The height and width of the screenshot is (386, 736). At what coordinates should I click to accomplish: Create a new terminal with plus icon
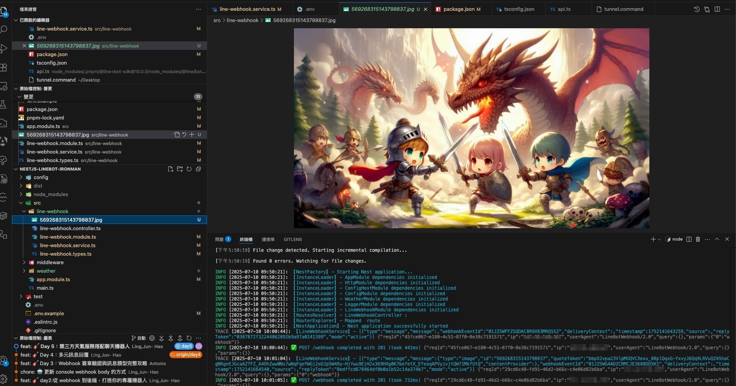tap(653, 239)
